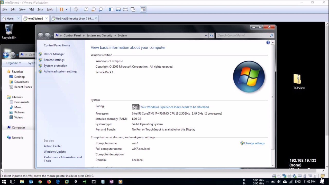Click the Windows Start button on taskbar
329x185 pixels.
click(4, 182)
